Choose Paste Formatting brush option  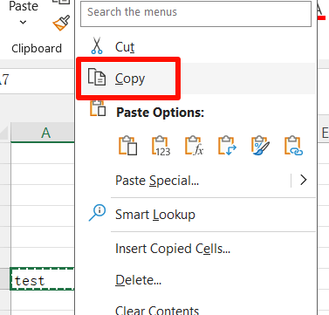point(261,145)
